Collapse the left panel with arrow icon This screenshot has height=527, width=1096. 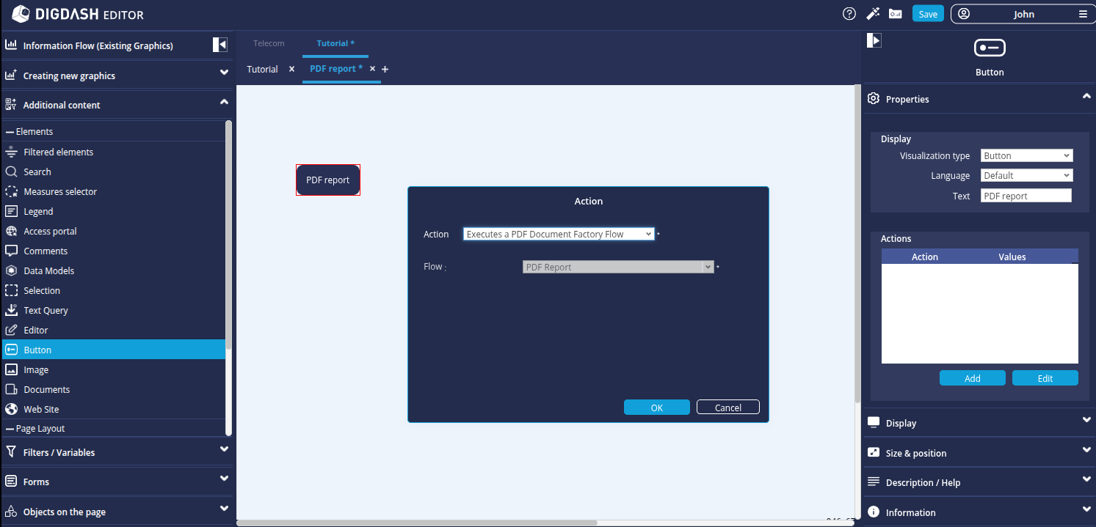click(220, 45)
